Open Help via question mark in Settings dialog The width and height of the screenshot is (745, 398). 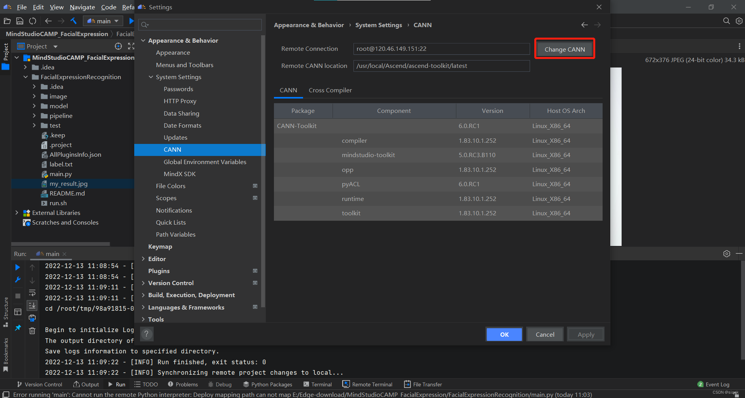[x=147, y=334]
